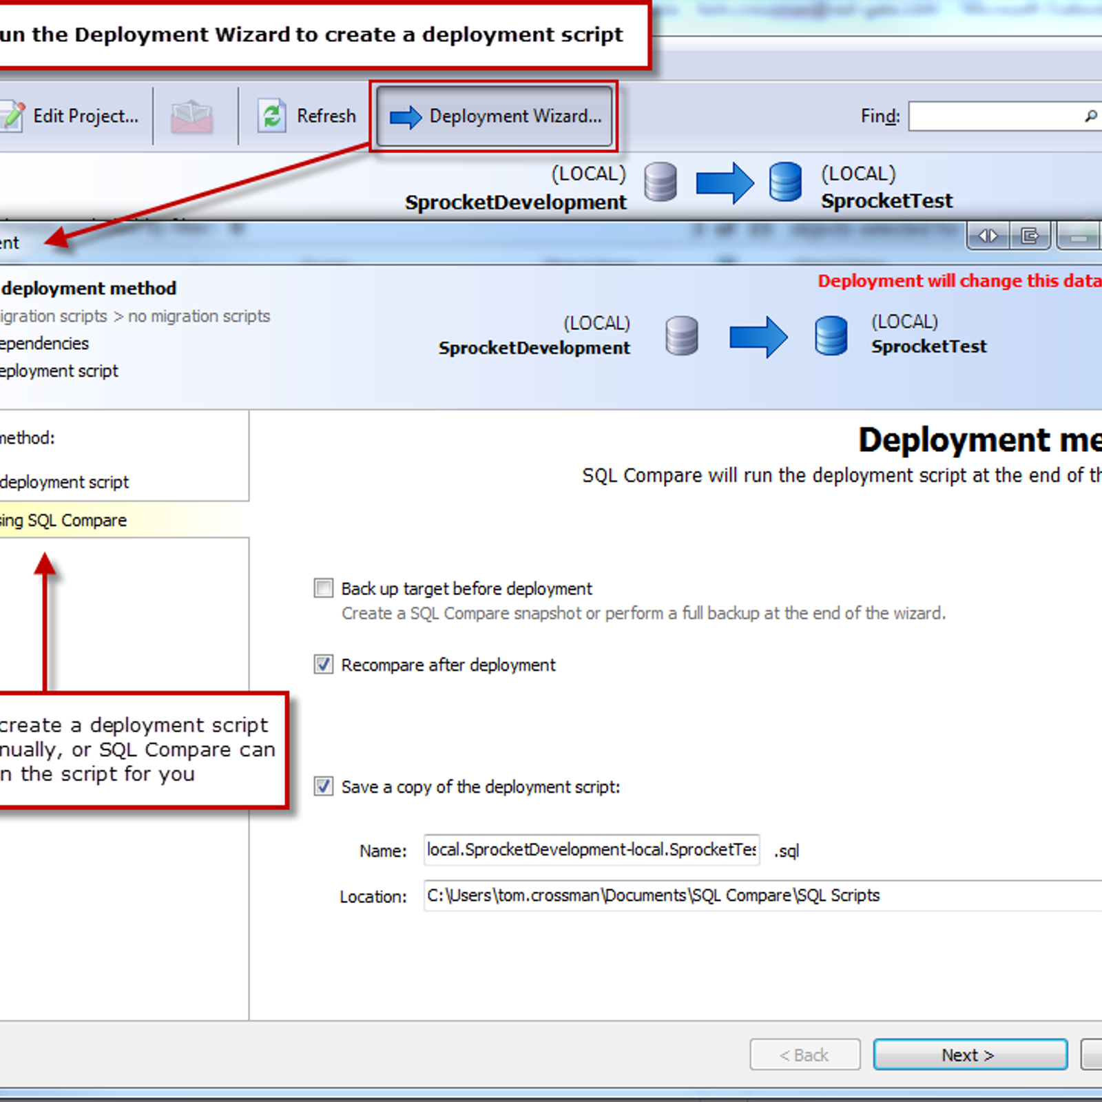Toggle Save a copy of the deployment script
Image resolution: width=1102 pixels, height=1102 pixels.
pyautogui.click(x=323, y=787)
